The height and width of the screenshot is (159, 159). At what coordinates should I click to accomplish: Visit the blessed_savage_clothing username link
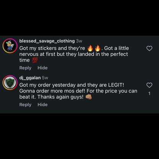coord(47,41)
